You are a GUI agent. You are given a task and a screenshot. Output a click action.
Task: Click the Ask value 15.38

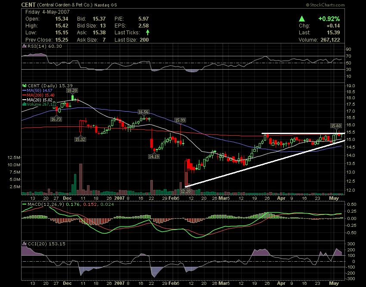99,33
